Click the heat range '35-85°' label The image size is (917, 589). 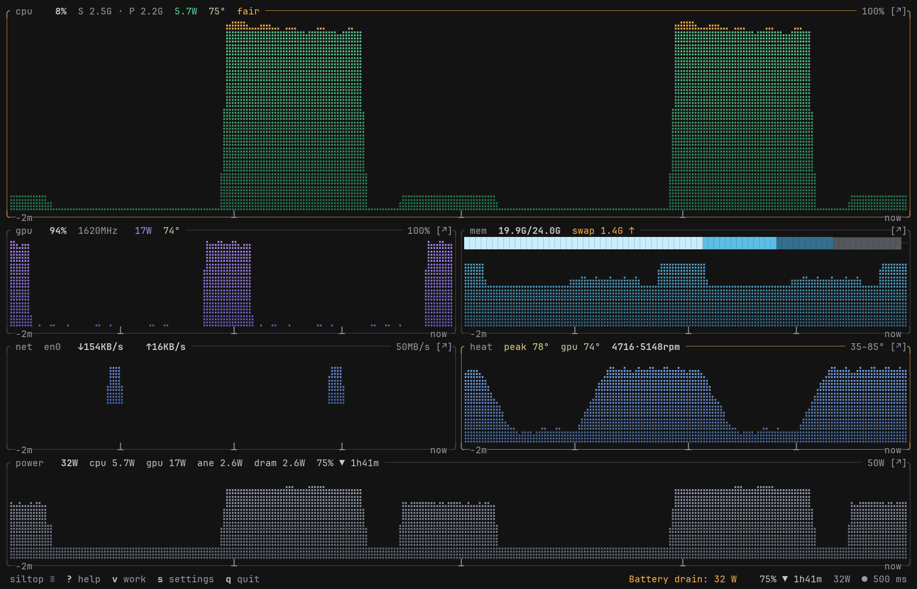point(867,347)
